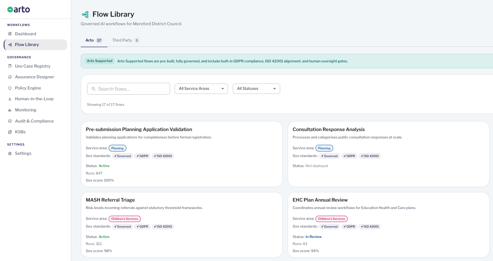The image size is (493, 261).
Task: Click Governed badge on EHC Plan card
Action: 329,226
